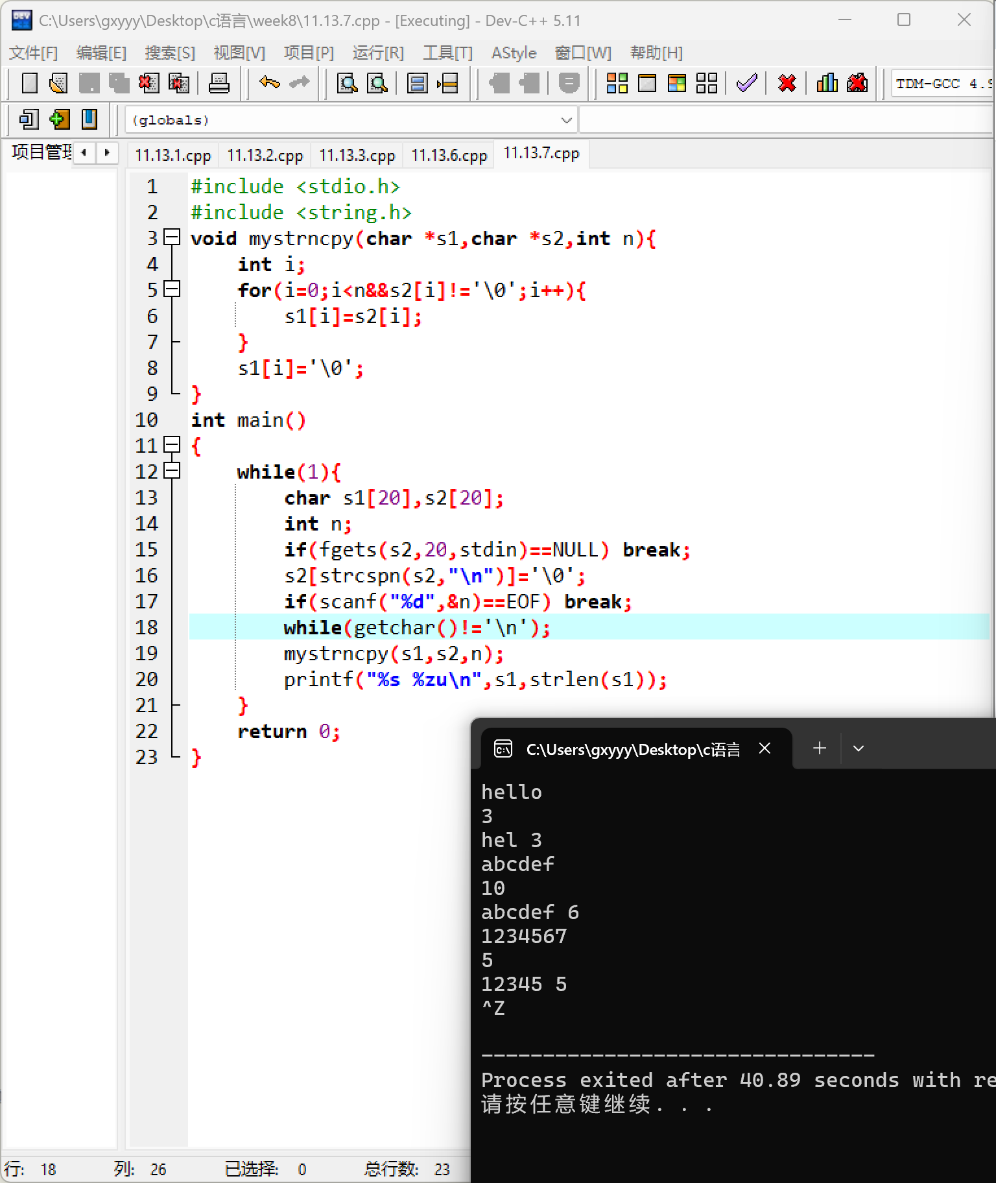
Task: Switch to the 11.13.3.cpp tab
Action: pos(357,156)
